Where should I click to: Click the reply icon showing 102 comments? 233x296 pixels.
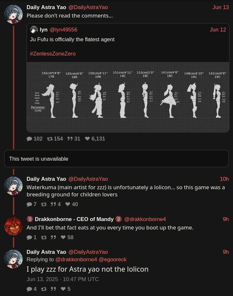(29, 139)
